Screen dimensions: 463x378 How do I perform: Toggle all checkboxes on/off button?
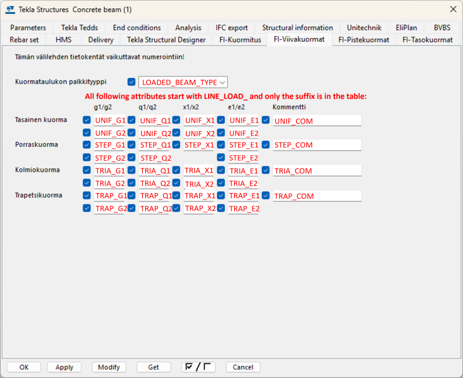coord(198,367)
